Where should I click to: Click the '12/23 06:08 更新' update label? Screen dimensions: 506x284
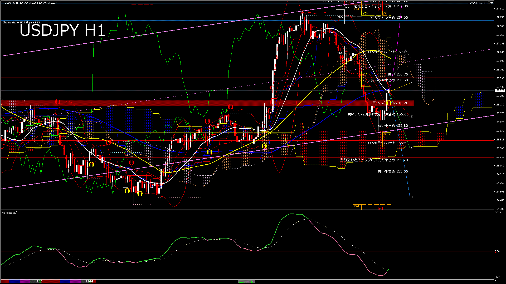tap(480, 3)
